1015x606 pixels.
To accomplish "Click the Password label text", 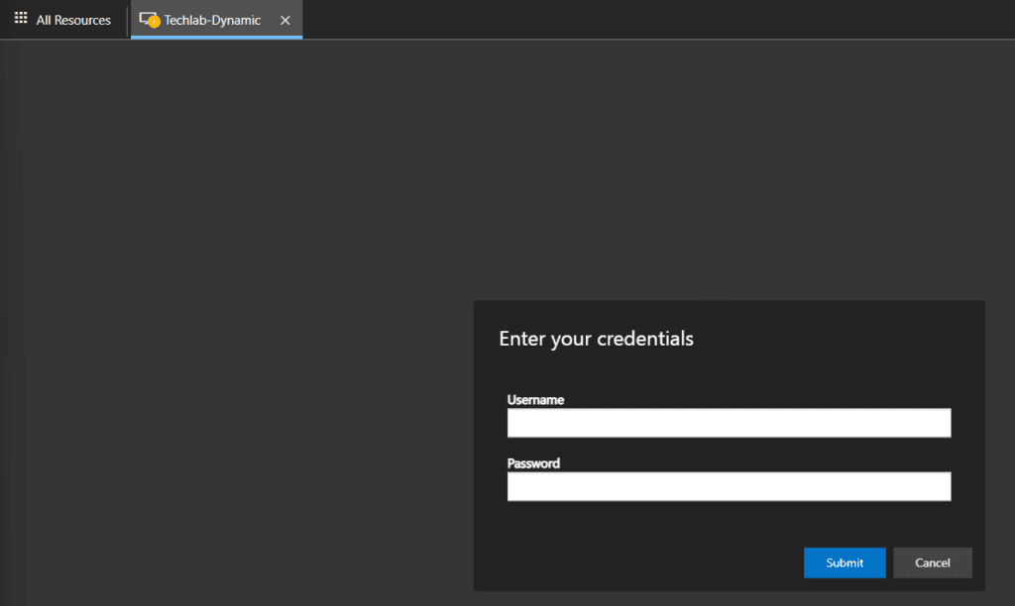I will (x=533, y=463).
